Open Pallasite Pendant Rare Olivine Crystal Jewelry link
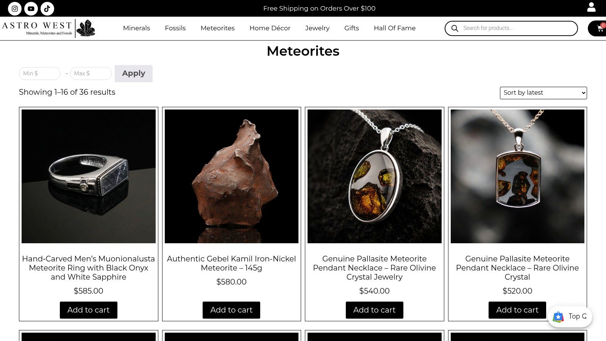This screenshot has height=341, width=606. (x=375, y=268)
